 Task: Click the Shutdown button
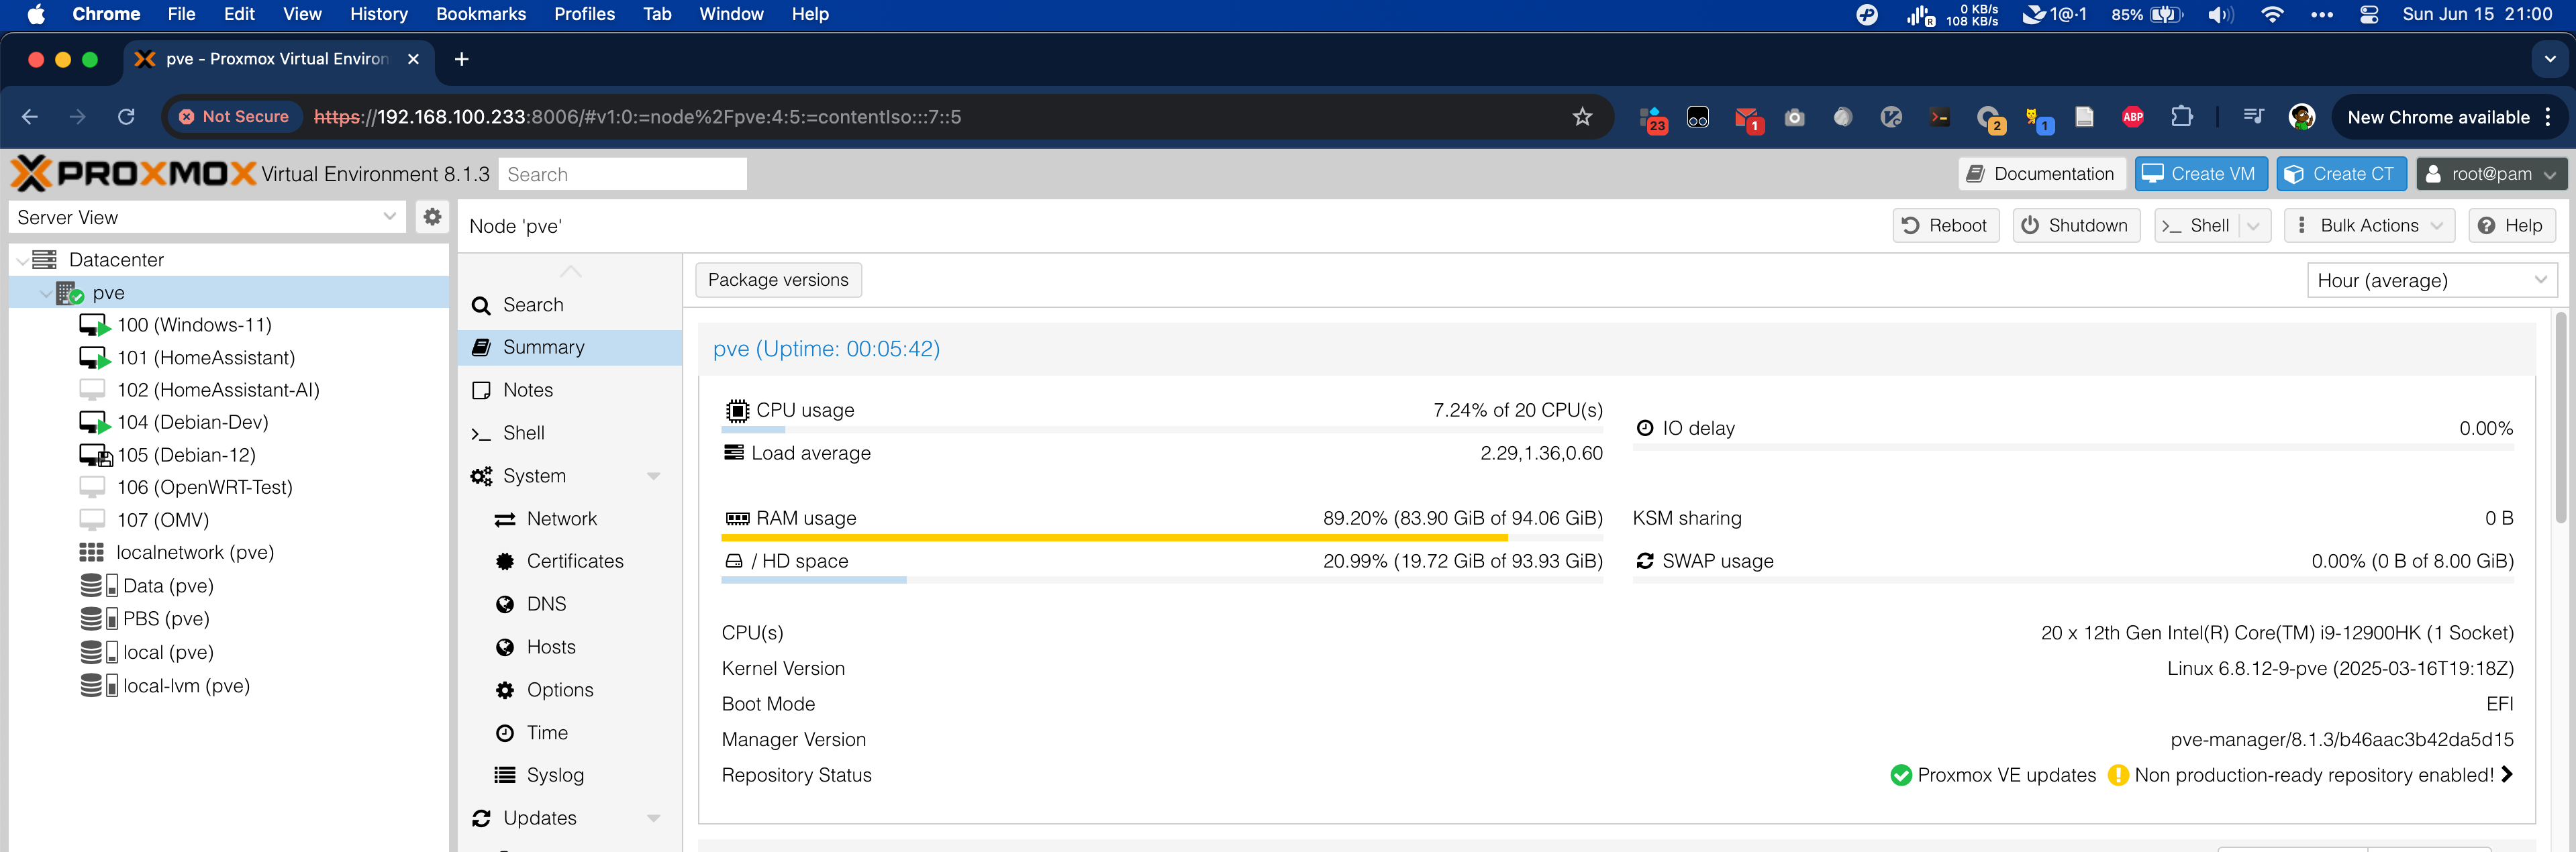[x=2075, y=226]
